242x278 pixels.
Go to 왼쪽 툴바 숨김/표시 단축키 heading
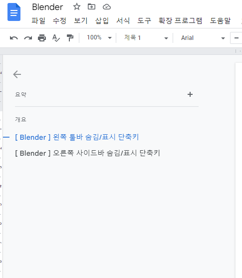pyautogui.click(x=77, y=137)
